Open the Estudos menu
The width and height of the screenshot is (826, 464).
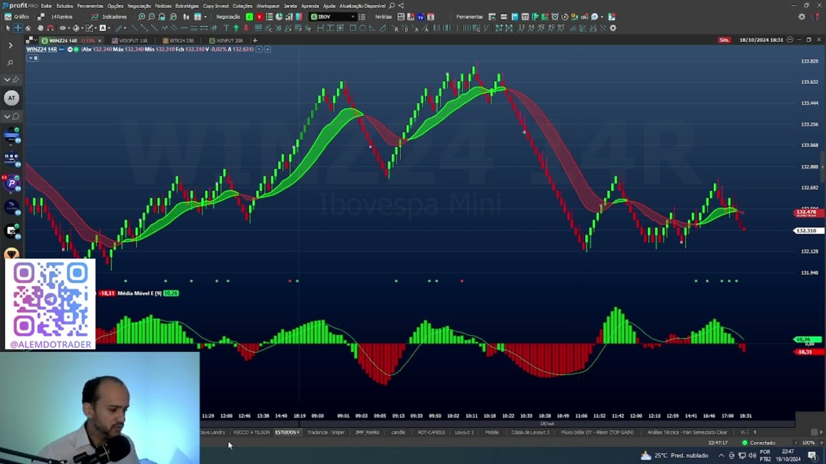pyautogui.click(x=65, y=6)
